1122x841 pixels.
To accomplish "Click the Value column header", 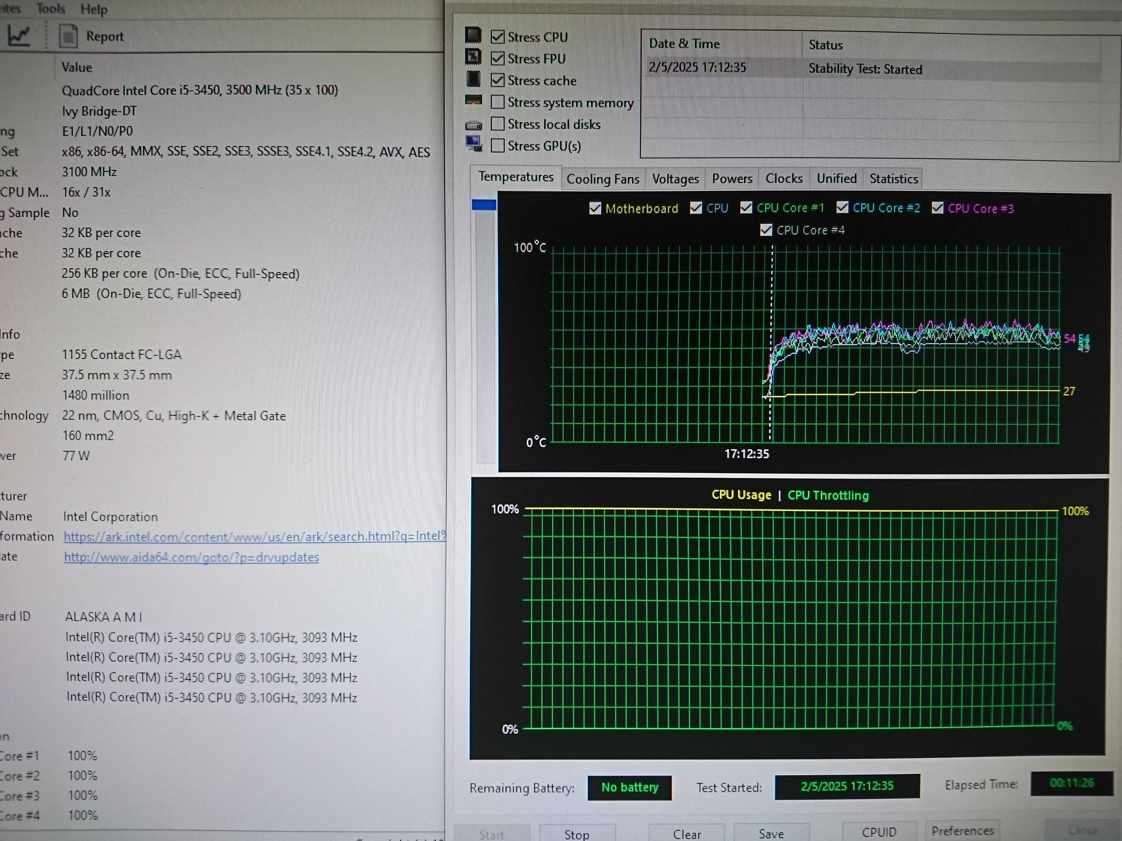I will click(77, 67).
